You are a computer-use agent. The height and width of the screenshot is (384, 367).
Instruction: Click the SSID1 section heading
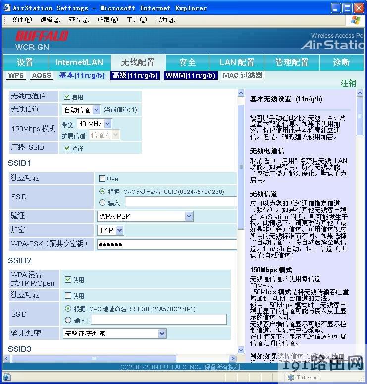click(19, 163)
